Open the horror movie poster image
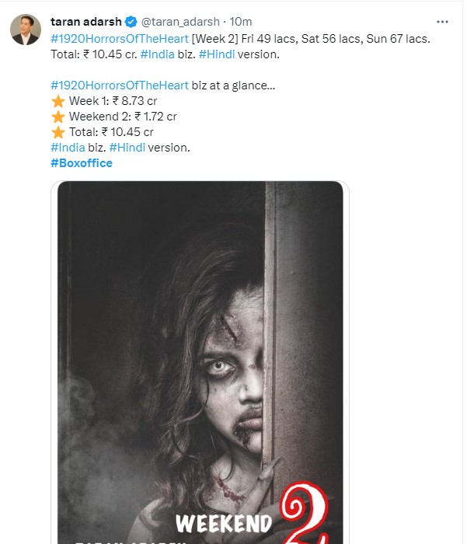Viewport: 467px width, 544px height. tap(200, 362)
